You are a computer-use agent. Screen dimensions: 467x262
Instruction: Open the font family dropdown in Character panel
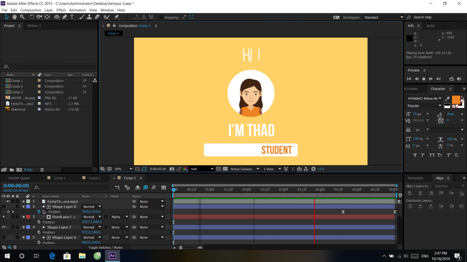pyautogui.click(x=424, y=98)
